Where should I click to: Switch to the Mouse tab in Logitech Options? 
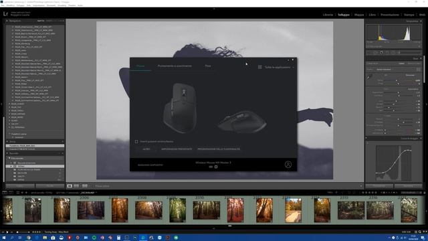140,66
